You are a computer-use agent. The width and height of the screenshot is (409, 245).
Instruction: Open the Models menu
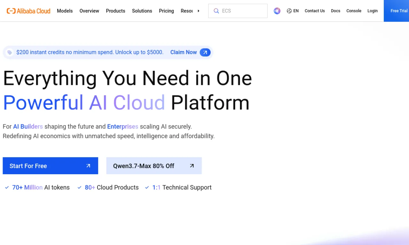pyautogui.click(x=65, y=11)
